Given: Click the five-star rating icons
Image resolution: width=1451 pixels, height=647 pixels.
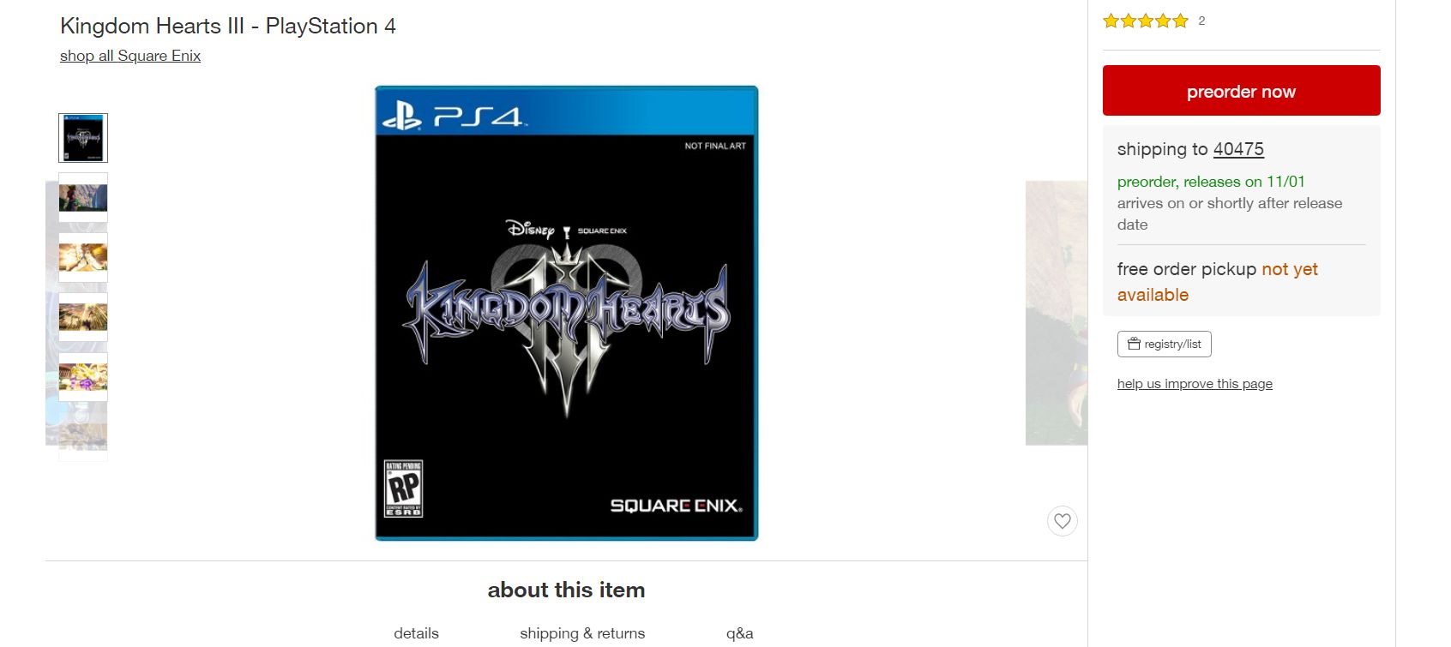Looking at the screenshot, I should [1145, 21].
